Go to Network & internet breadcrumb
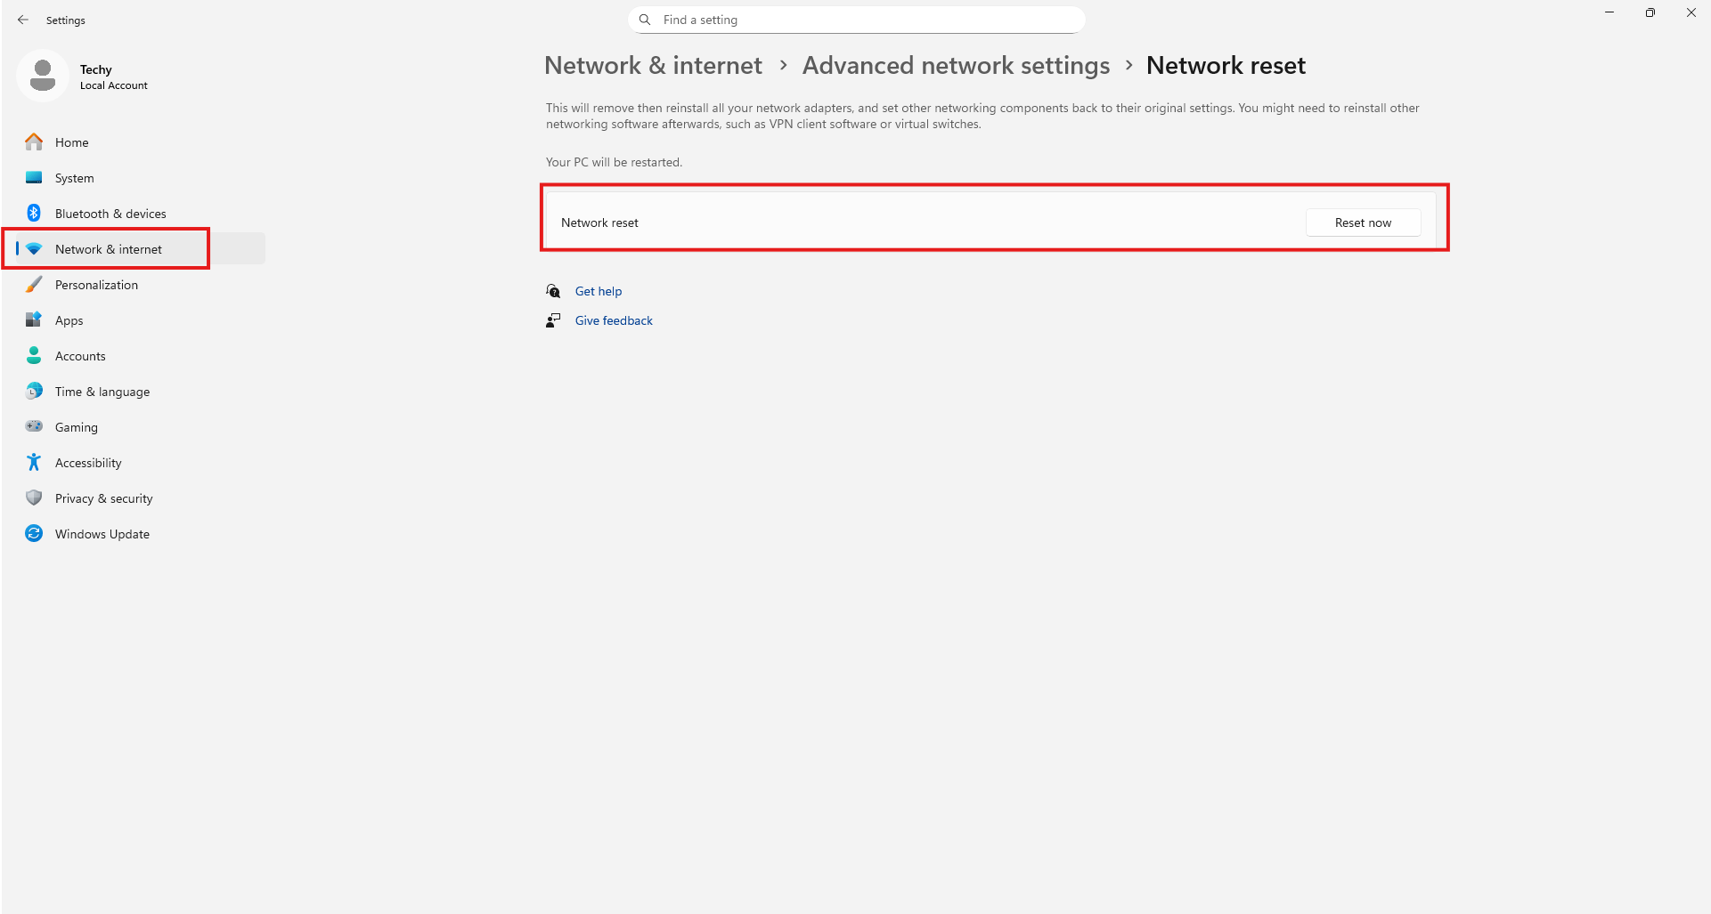The height and width of the screenshot is (914, 1711). tap(653, 66)
